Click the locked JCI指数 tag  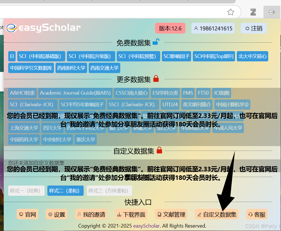coord(221,93)
